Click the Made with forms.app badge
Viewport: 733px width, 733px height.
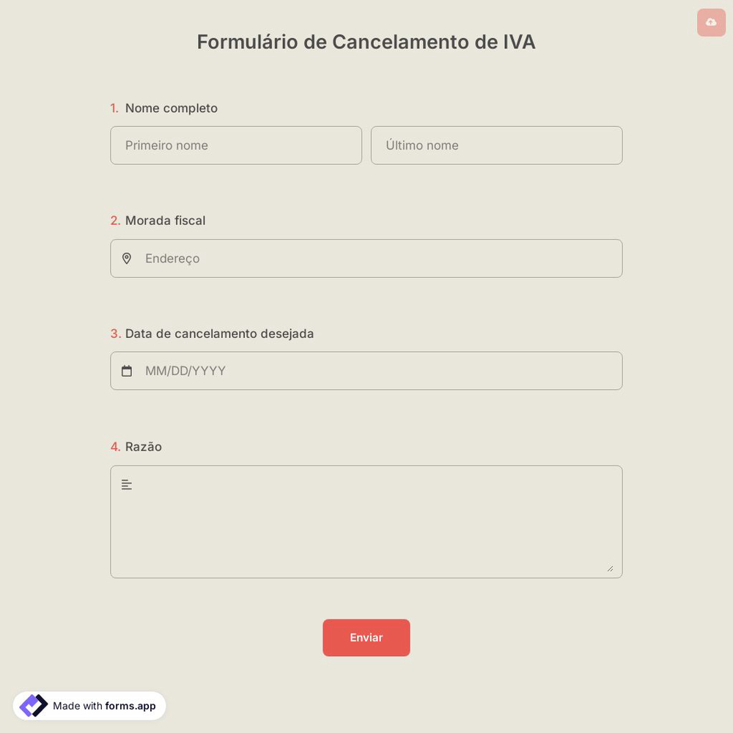(89, 705)
